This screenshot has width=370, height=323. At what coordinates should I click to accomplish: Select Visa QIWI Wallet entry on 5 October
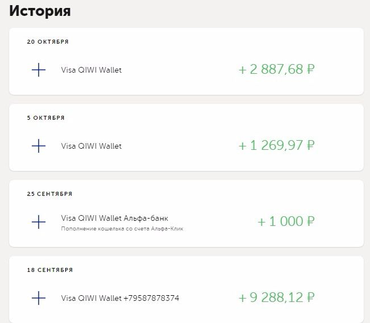pos(92,146)
